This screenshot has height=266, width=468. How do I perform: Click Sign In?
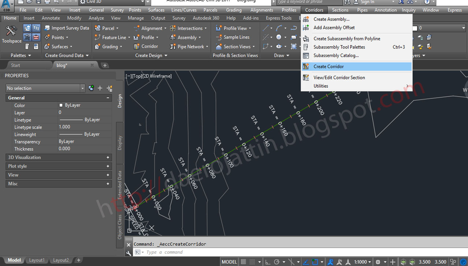(367, 2)
